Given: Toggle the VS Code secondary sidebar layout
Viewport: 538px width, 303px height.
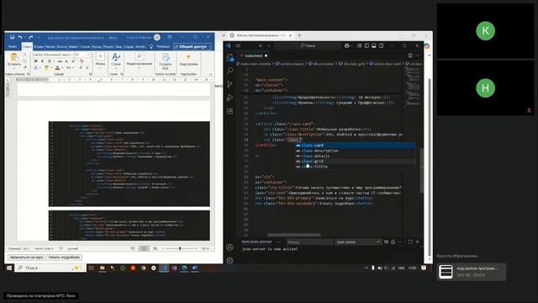Looking at the screenshot, I should 381,45.
